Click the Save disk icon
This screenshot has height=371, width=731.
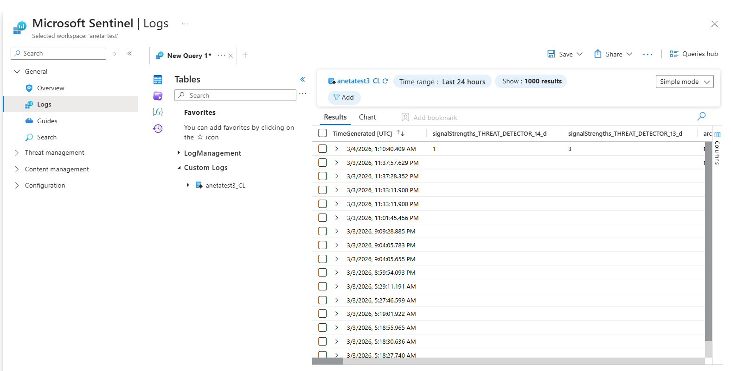pos(551,54)
